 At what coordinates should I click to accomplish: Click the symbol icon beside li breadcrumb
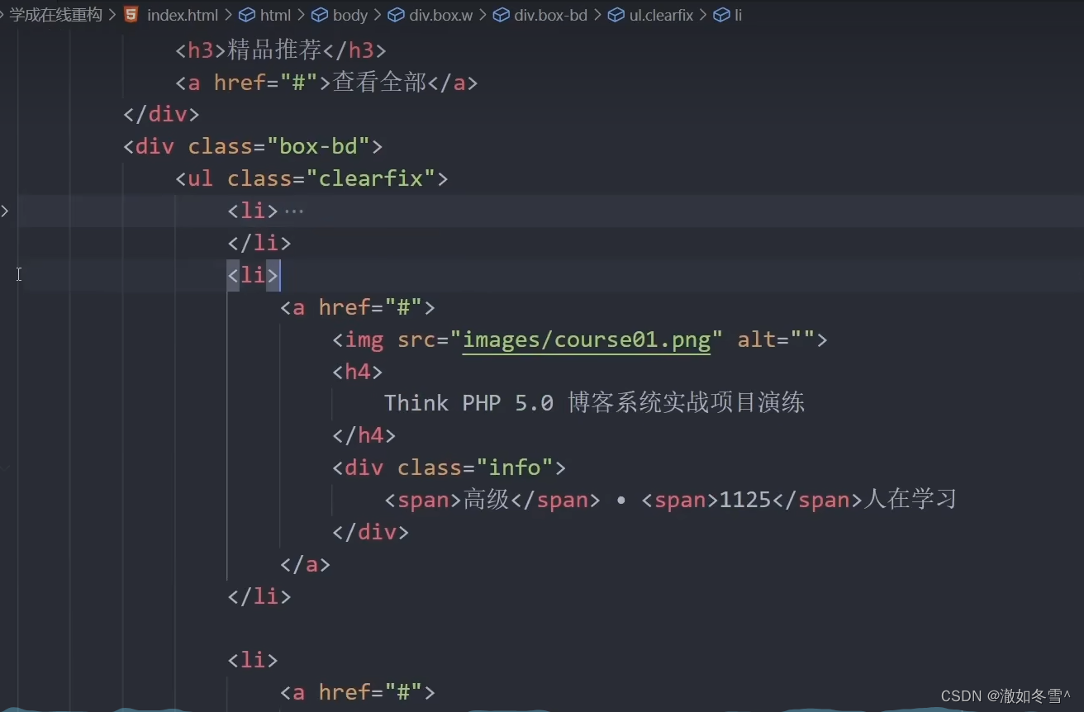coord(721,15)
